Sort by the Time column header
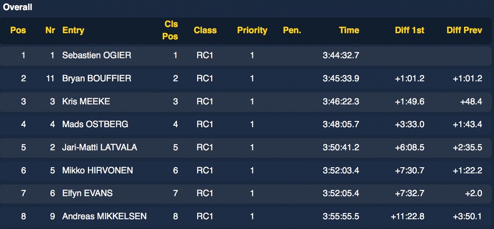The image size is (494, 229). 349,30
